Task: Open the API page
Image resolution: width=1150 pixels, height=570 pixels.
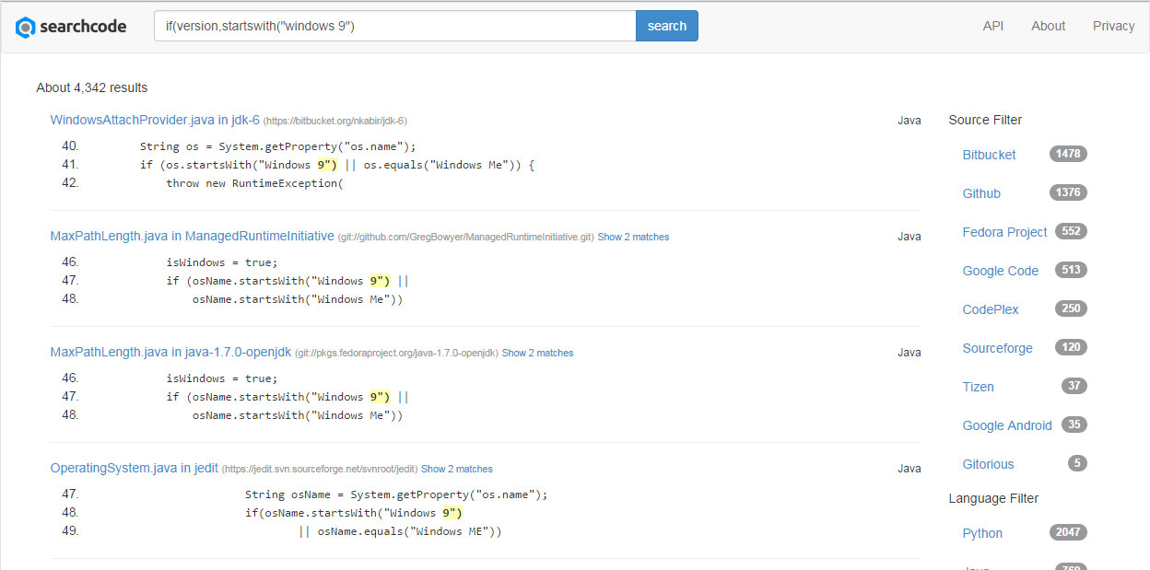Action: pos(993,26)
